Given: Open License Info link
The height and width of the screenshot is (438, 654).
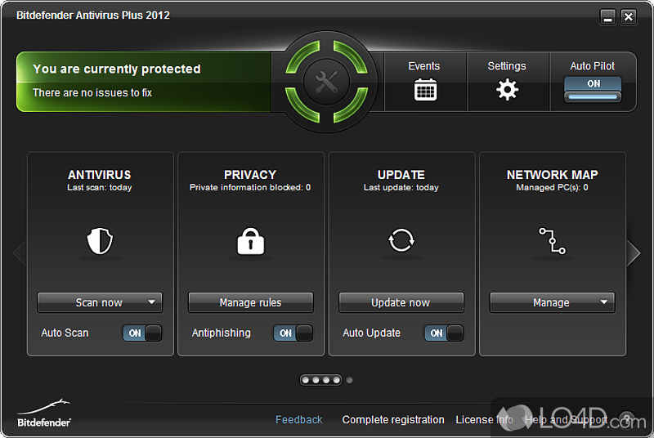Looking at the screenshot, I should pos(485,420).
